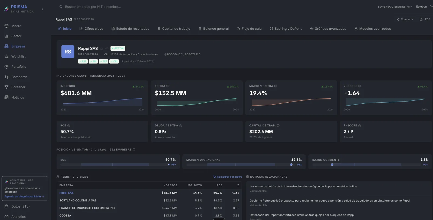Show info tooltip for Z-Score indicator
The height and width of the screenshot is (220, 433).
pyautogui.click(x=360, y=86)
